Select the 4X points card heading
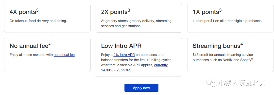This screenshot has height=95, width=274. (24, 12)
